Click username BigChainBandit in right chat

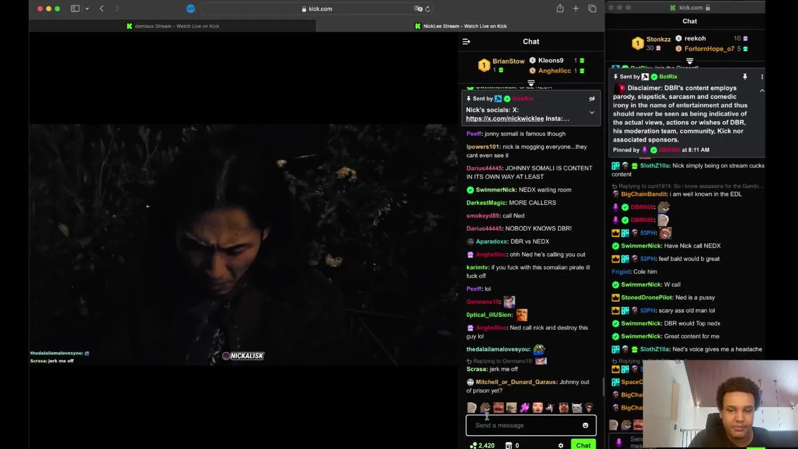click(644, 195)
